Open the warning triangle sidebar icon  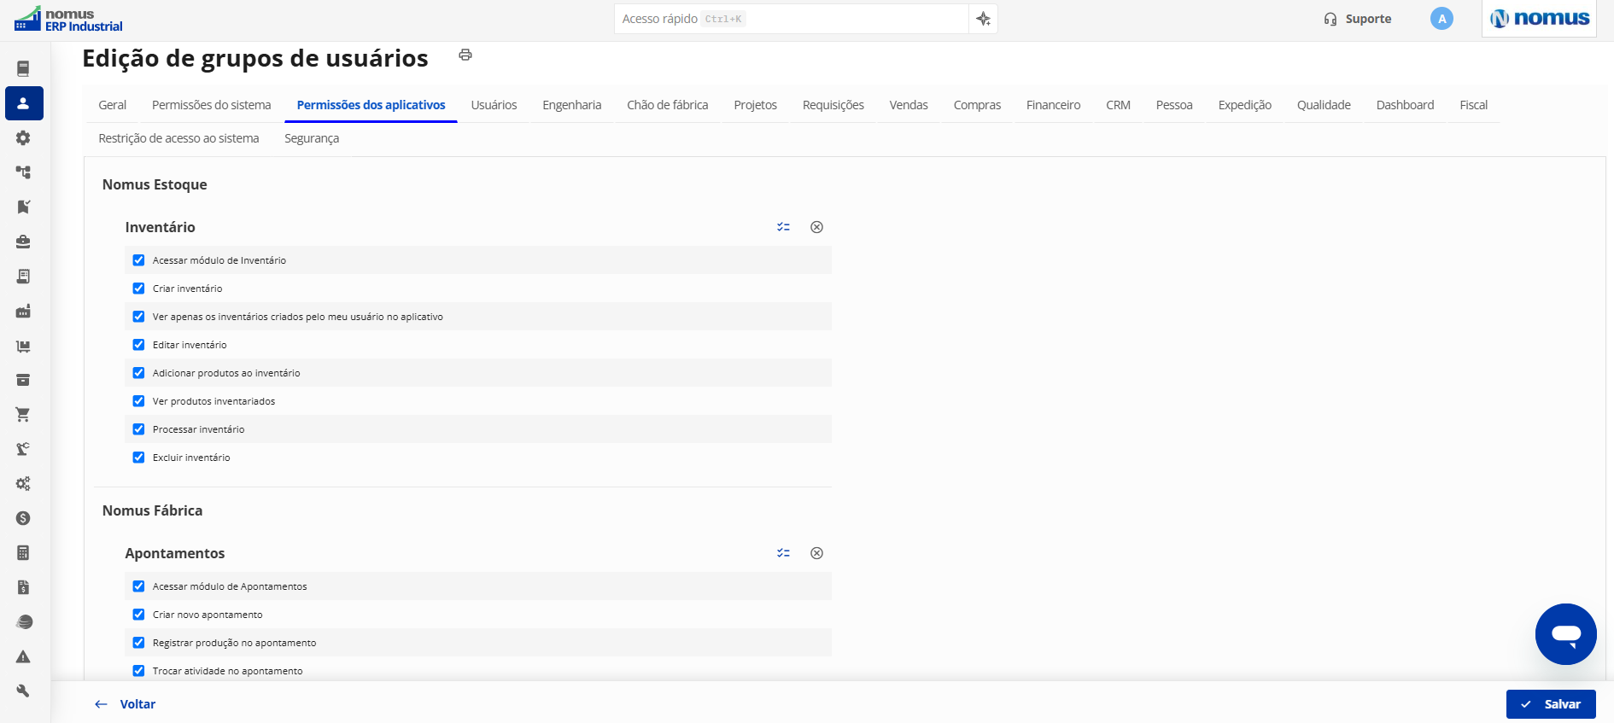23,656
